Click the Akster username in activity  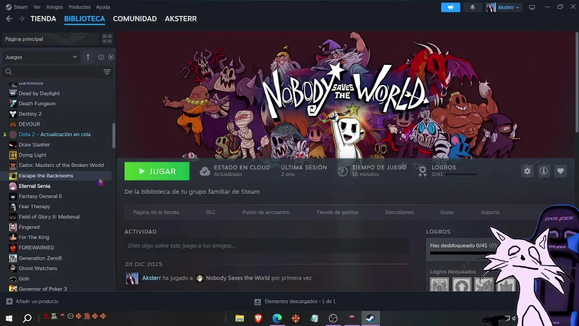click(x=152, y=278)
